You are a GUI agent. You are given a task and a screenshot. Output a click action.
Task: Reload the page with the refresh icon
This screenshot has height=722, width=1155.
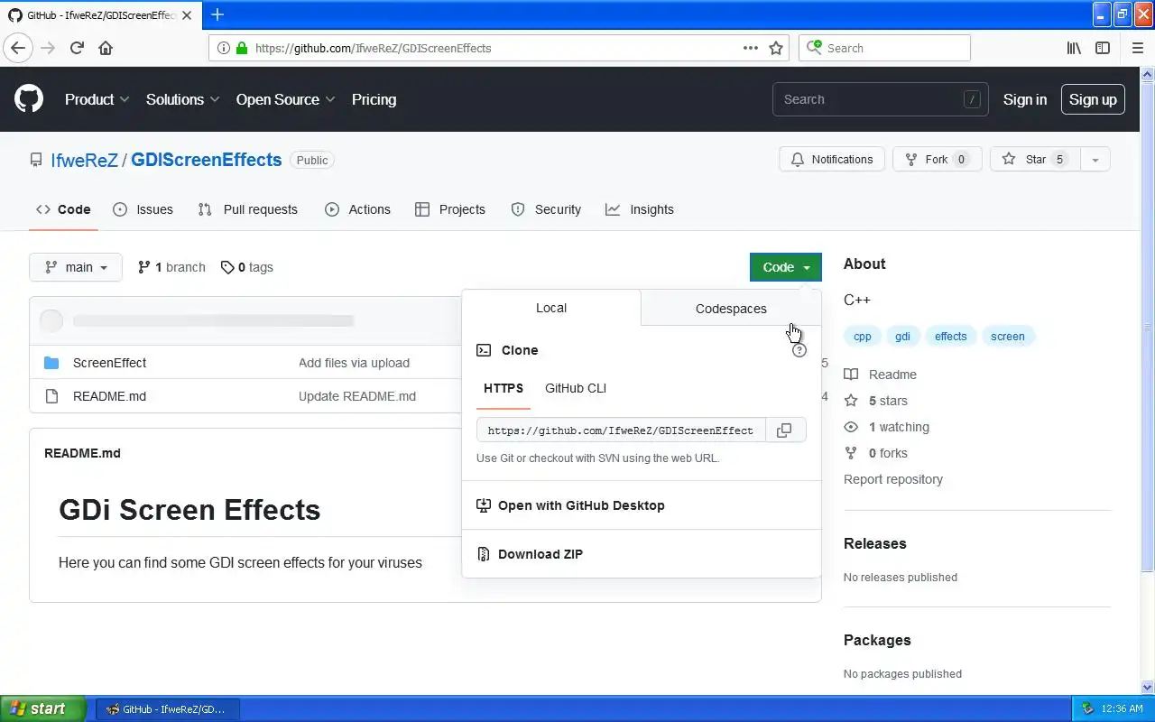click(77, 48)
